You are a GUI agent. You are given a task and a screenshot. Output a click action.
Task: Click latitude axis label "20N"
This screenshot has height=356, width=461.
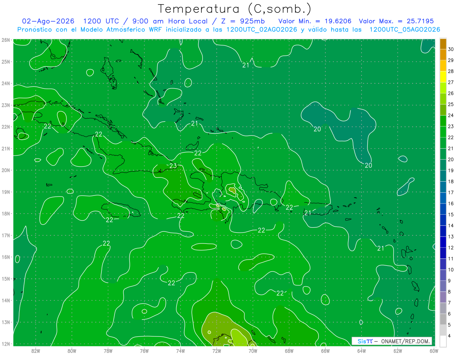(5, 170)
